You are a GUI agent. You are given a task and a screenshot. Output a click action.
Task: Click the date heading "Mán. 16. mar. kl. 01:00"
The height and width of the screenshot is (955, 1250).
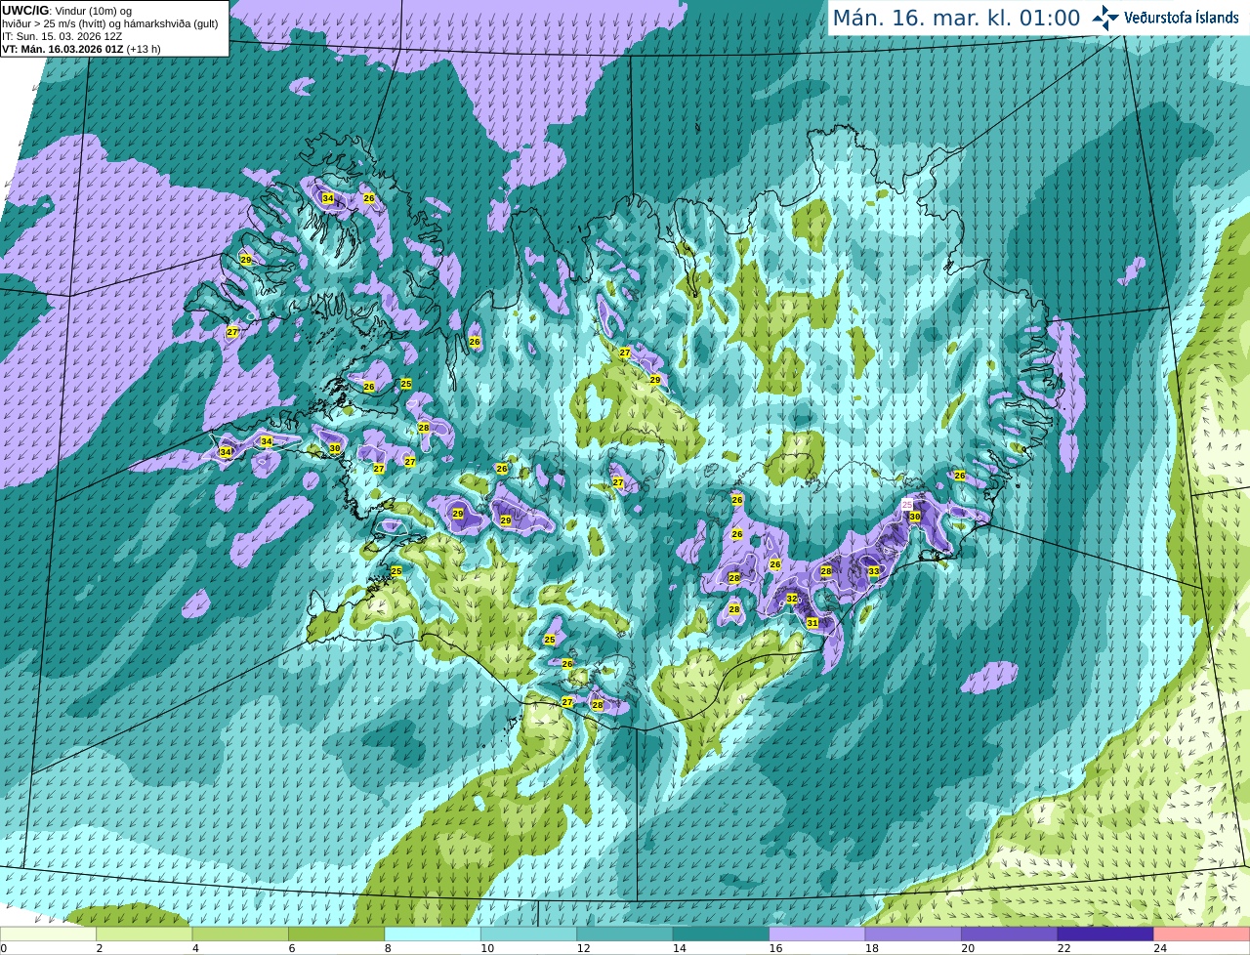956,18
